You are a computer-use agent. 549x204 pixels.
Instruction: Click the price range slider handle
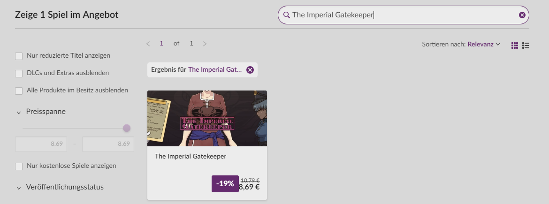click(x=126, y=128)
